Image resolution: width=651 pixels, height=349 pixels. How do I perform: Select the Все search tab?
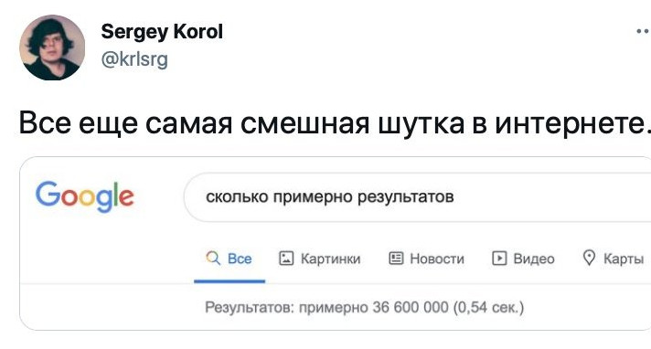(229, 259)
